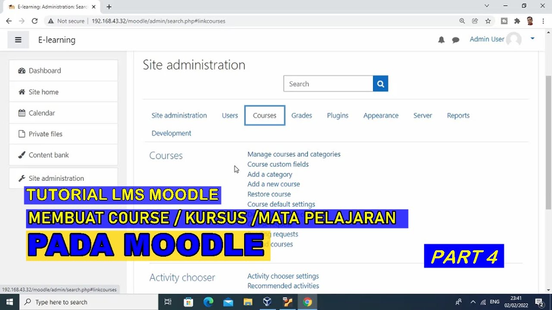Open Private files in sidebar
The image size is (552, 310).
(x=63, y=134)
